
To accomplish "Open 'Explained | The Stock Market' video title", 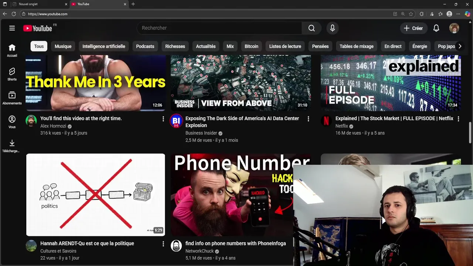I will click(394, 119).
